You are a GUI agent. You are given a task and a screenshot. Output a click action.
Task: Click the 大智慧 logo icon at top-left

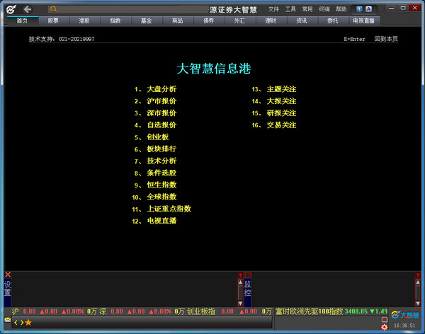point(11,9)
